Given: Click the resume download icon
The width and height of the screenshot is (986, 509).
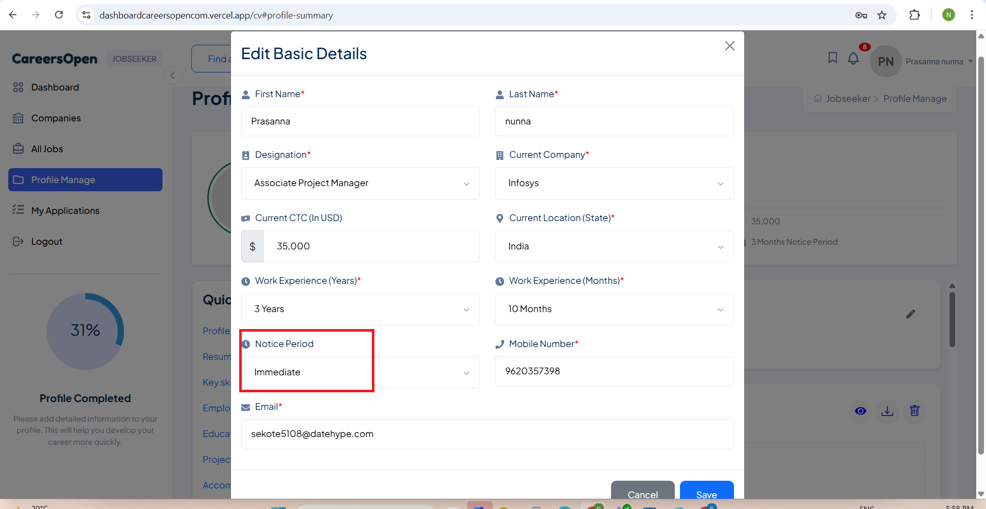Looking at the screenshot, I should [x=887, y=411].
